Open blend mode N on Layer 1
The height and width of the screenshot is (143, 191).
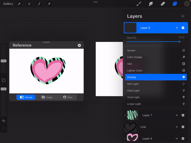pos(177,115)
